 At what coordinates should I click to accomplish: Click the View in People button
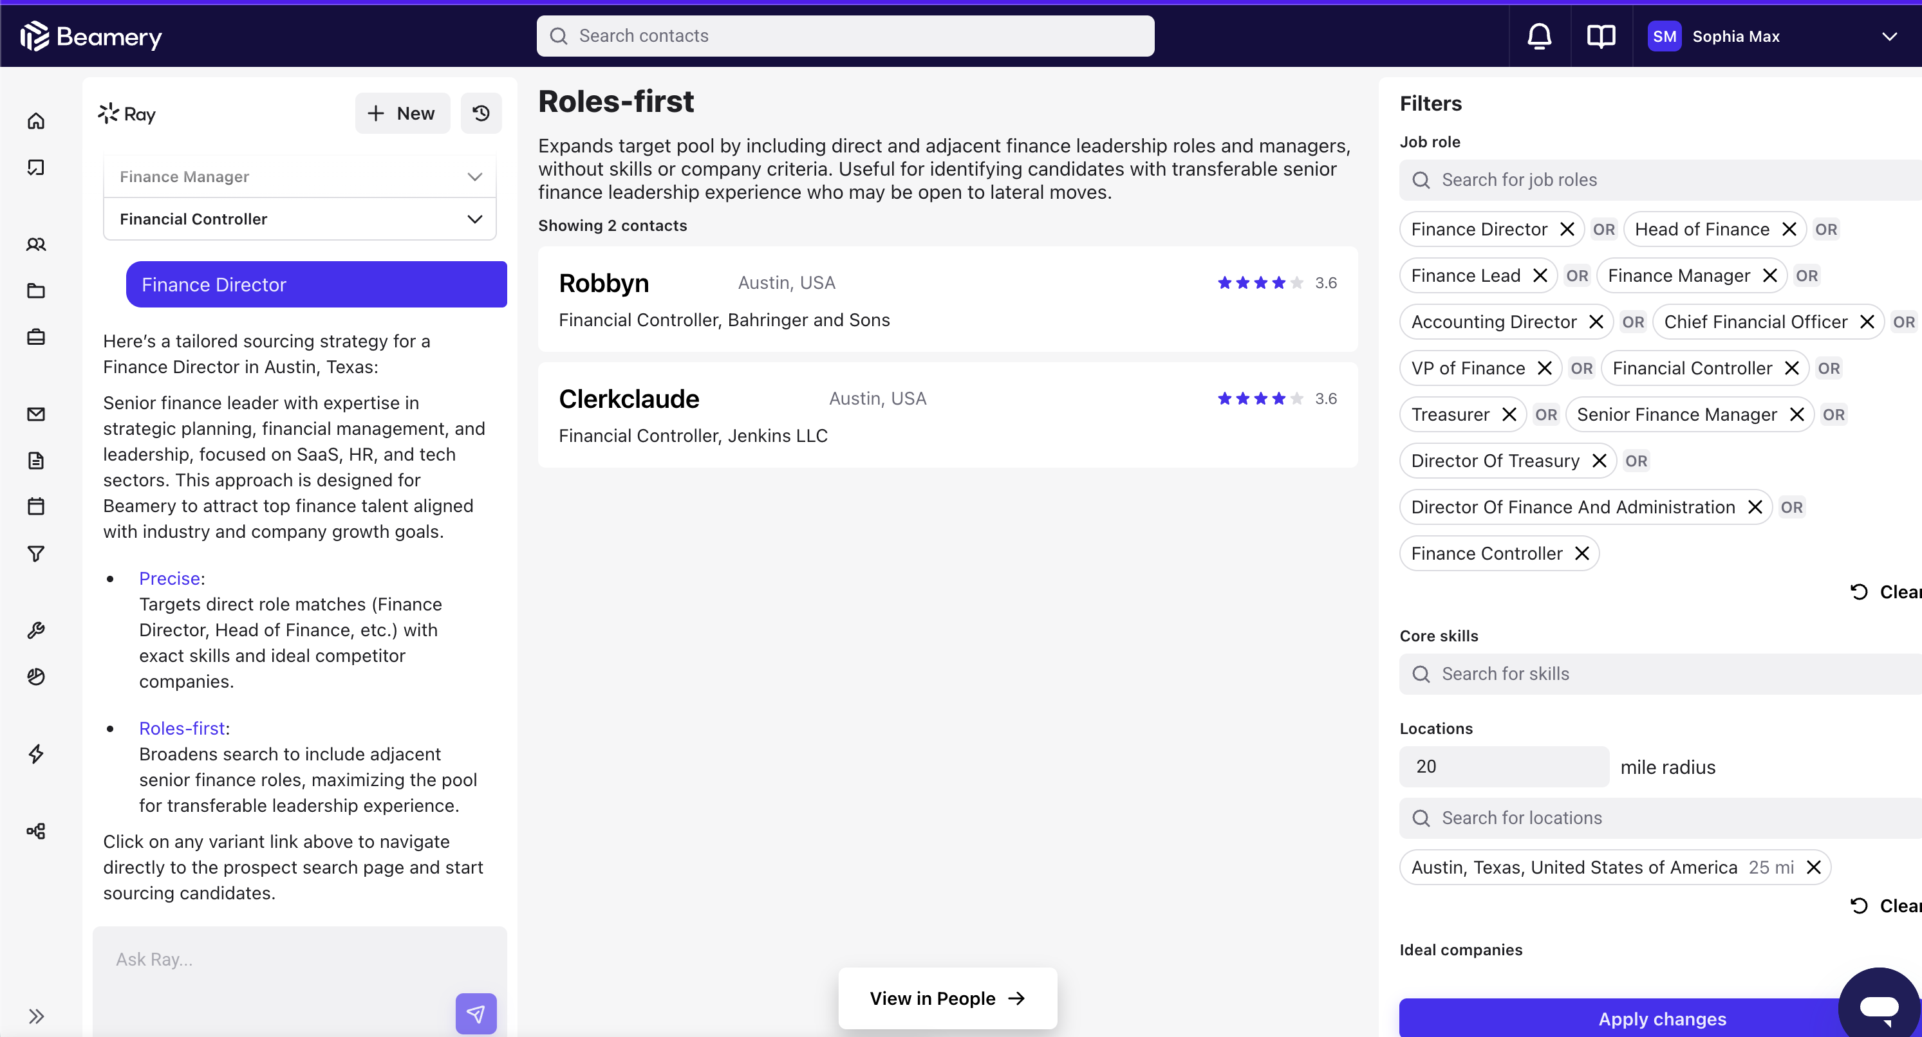pyautogui.click(x=947, y=998)
